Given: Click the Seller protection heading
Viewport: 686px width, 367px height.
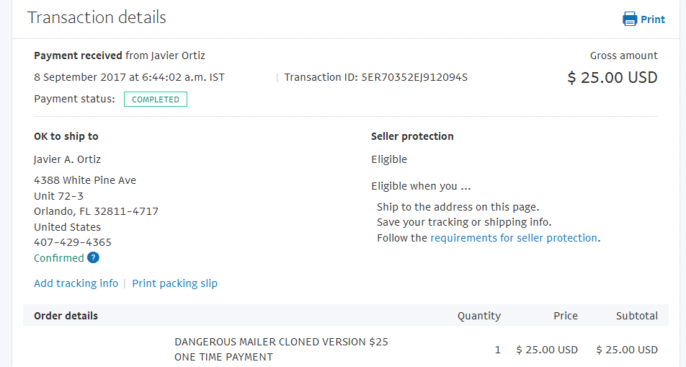Looking at the screenshot, I should coord(412,136).
